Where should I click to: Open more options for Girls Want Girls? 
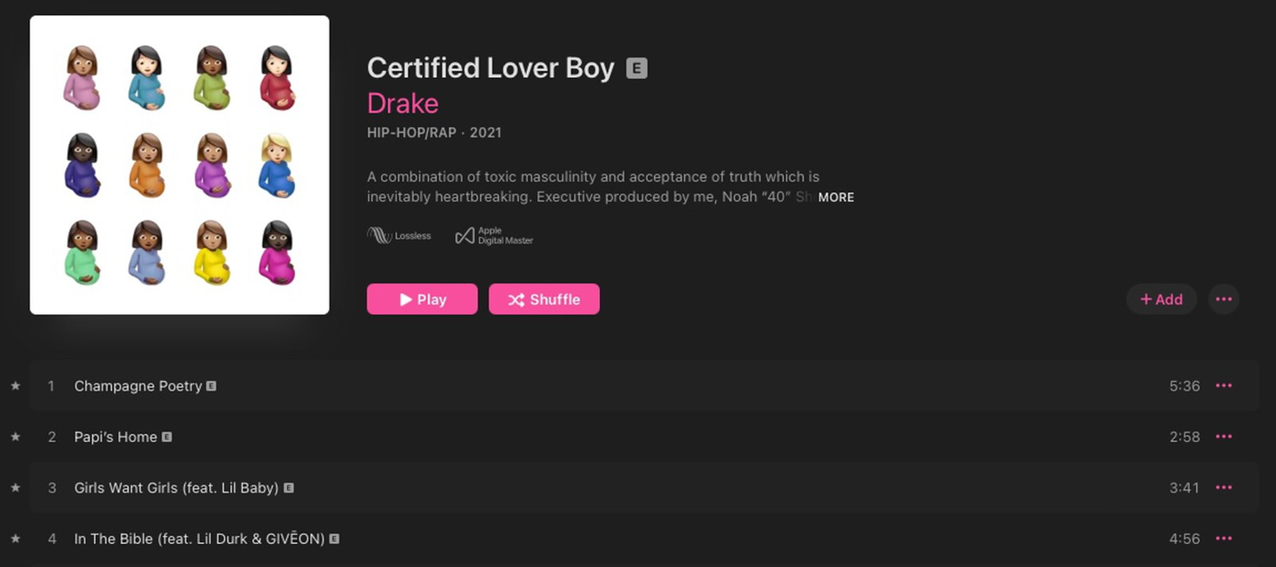point(1224,487)
